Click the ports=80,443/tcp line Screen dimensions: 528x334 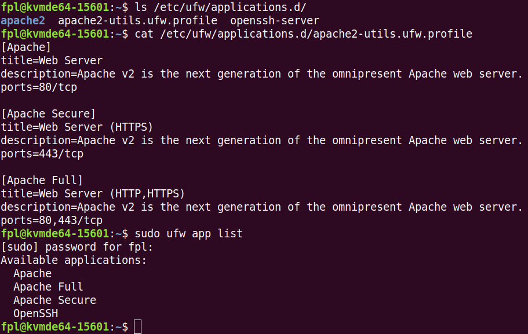click(x=52, y=220)
